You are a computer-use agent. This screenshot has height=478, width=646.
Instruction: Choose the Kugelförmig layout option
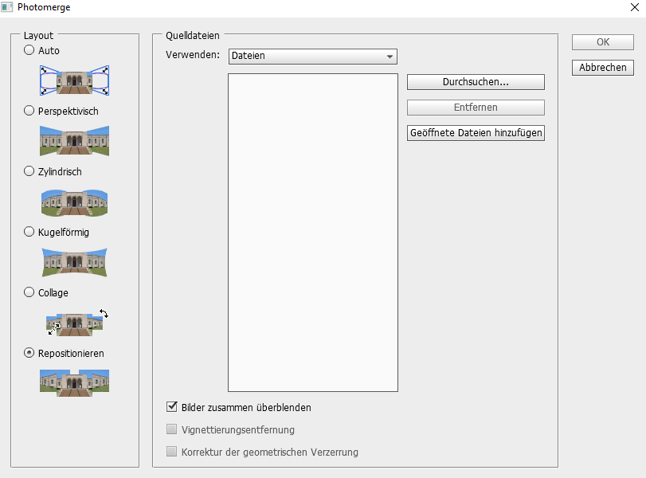tap(29, 232)
